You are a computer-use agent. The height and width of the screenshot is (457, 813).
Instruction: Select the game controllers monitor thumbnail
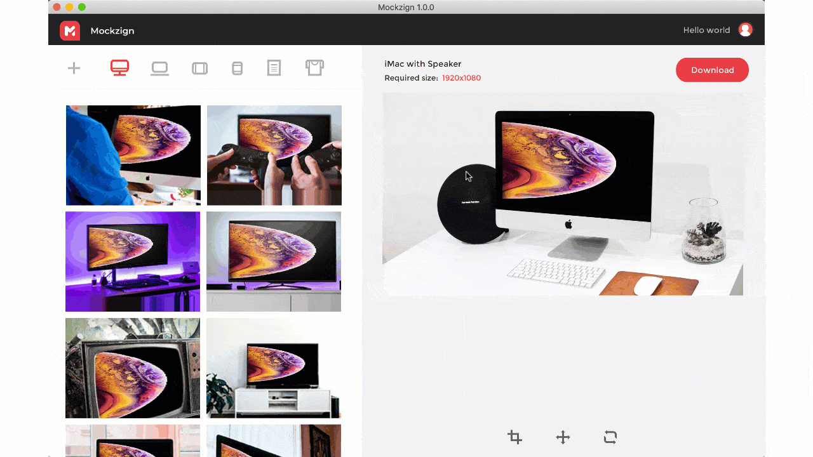pos(274,155)
